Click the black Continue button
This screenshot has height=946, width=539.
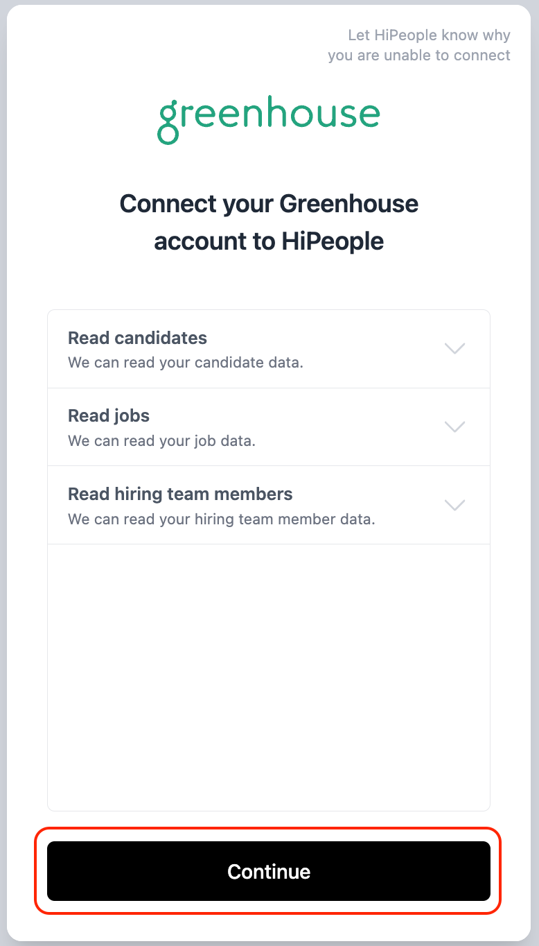point(269,871)
